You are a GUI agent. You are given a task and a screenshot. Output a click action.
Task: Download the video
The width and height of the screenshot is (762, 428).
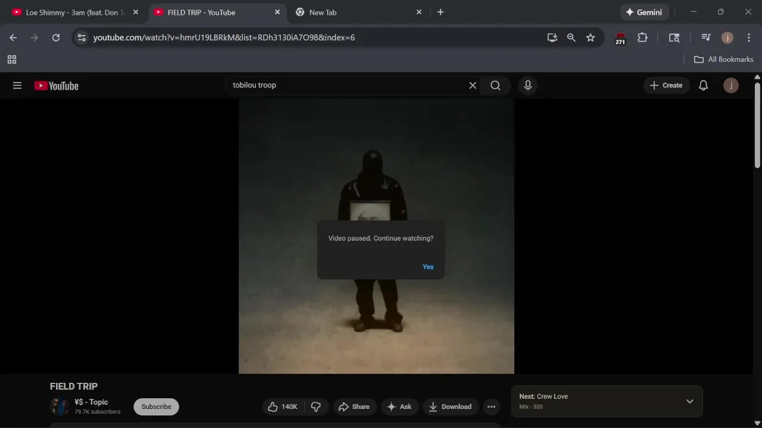451,407
